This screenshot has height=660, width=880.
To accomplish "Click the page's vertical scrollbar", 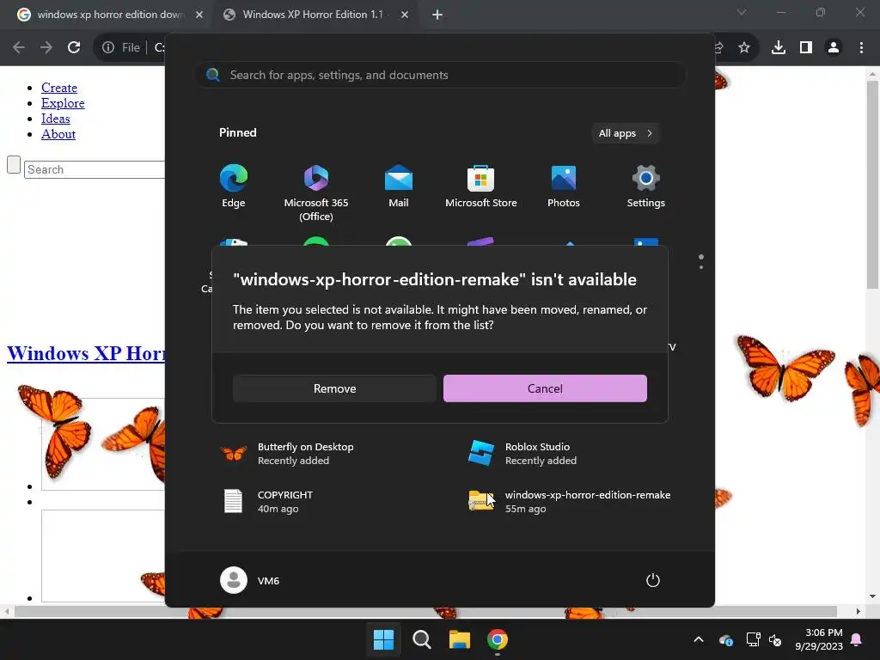I will [872, 186].
